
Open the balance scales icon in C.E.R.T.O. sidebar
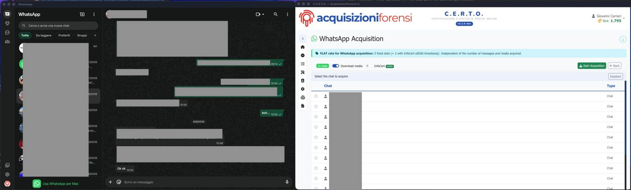302,97
